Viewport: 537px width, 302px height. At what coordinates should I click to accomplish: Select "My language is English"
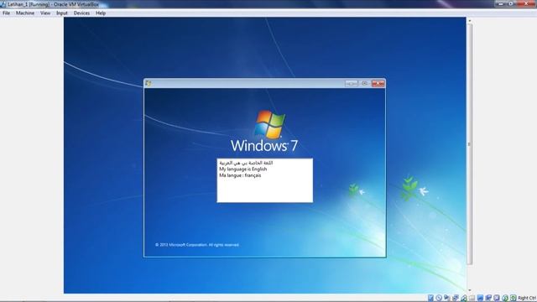pos(243,169)
